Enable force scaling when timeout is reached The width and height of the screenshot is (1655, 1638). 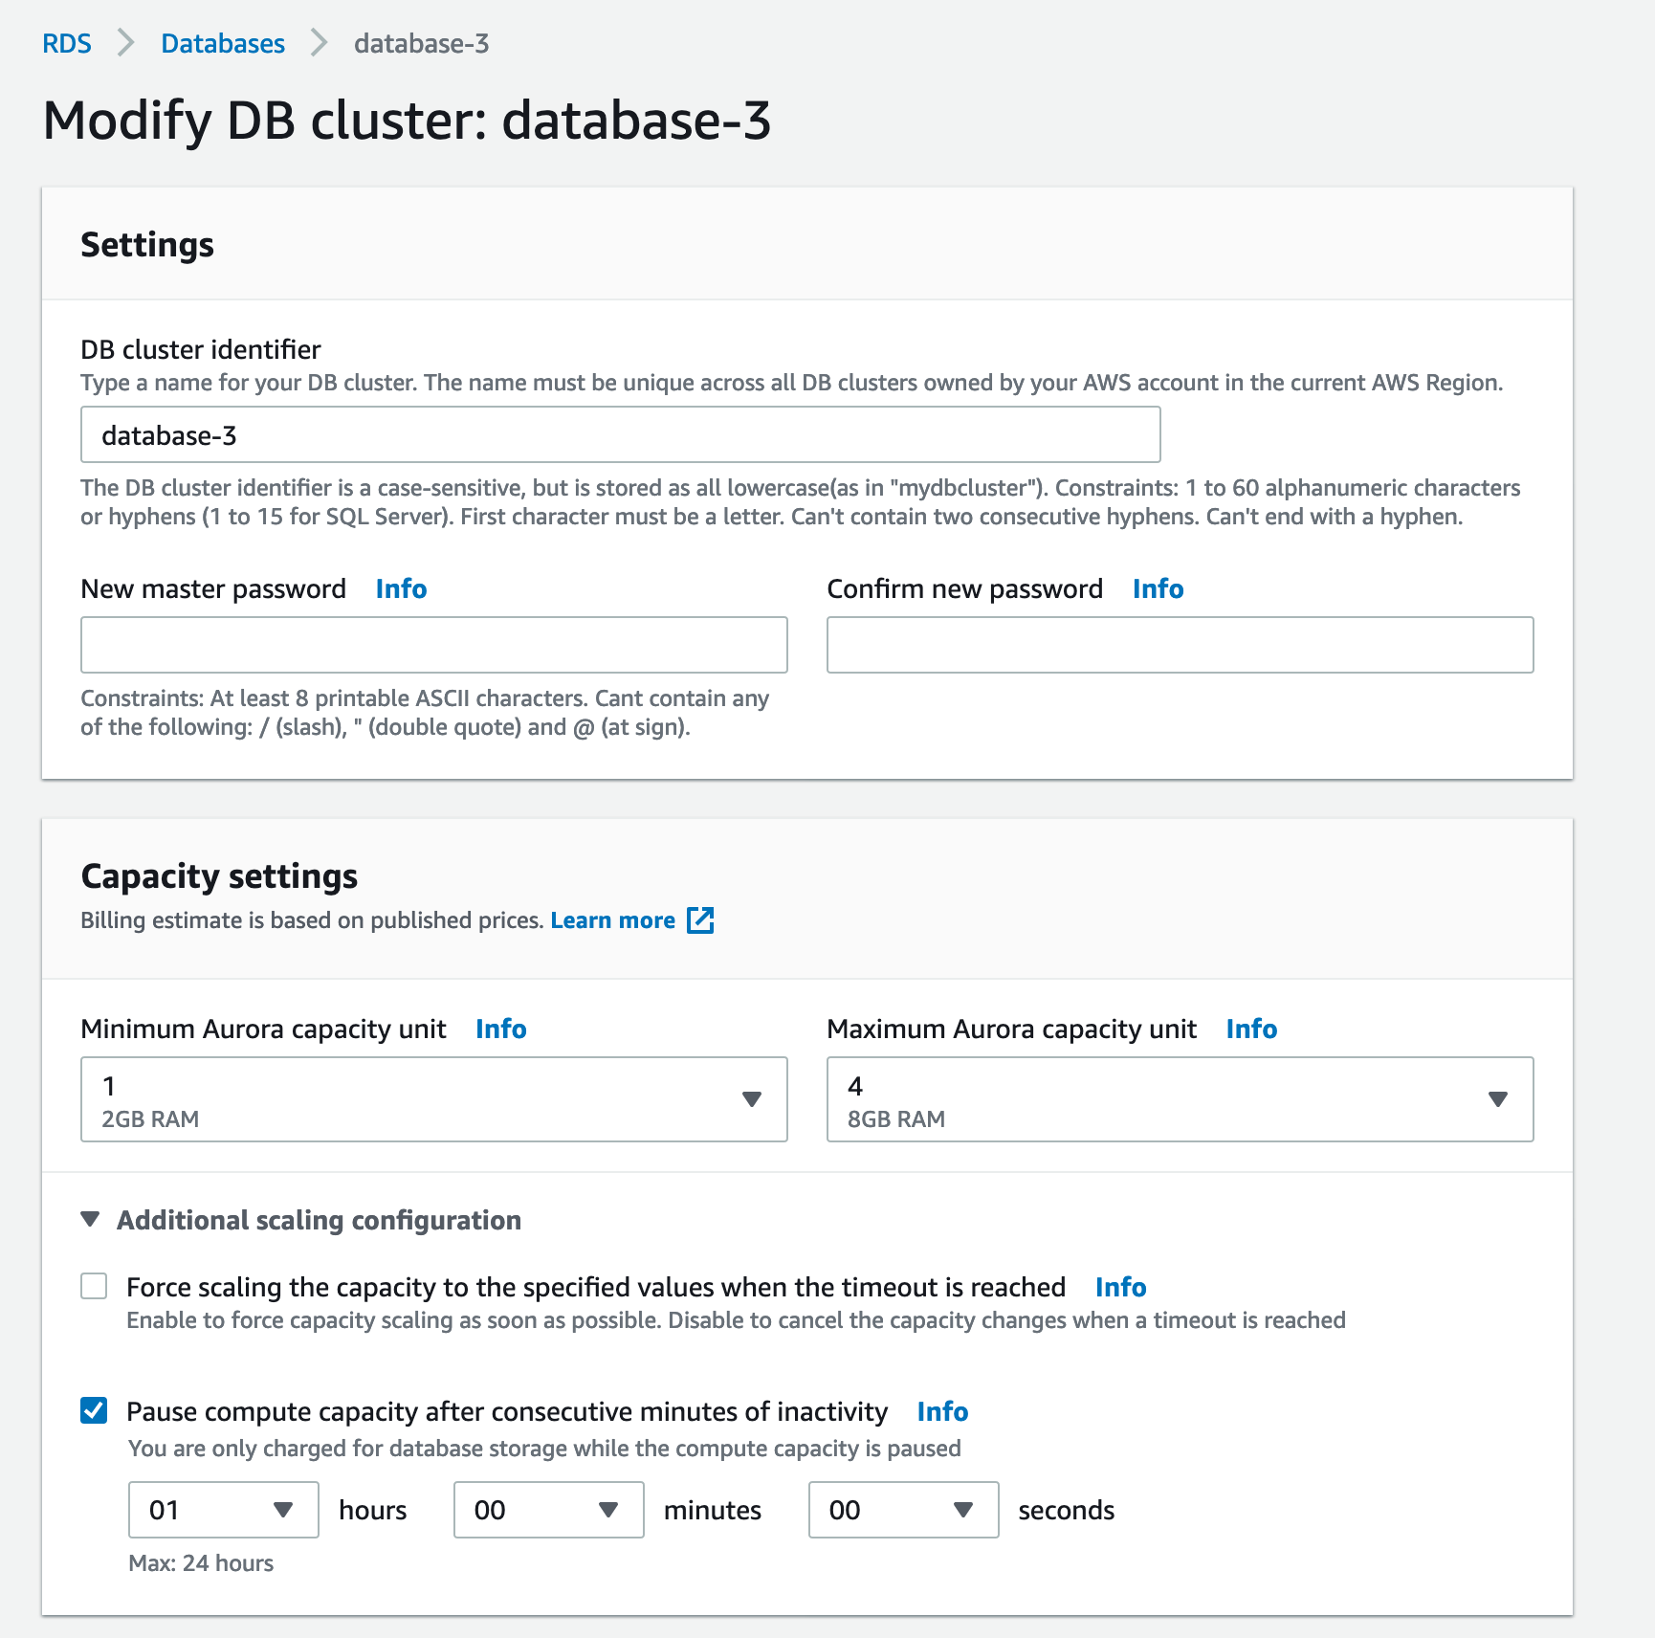point(94,1287)
